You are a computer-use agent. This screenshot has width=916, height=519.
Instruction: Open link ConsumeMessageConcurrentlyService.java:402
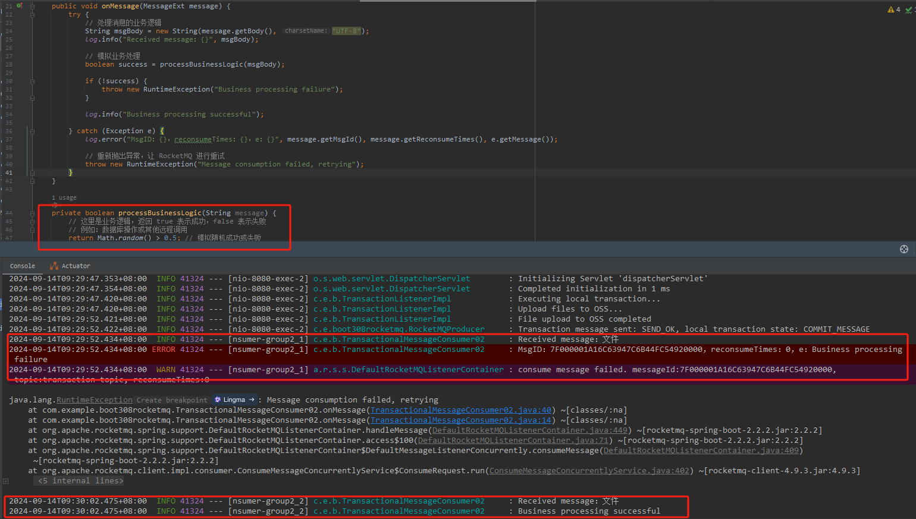point(589,471)
